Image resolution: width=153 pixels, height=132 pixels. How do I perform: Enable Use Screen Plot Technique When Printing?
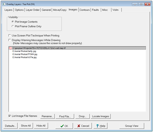pyautogui.click(x=10, y=35)
